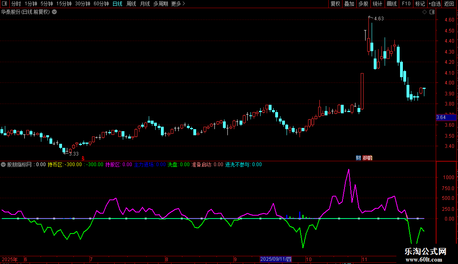Image resolution: width=458 pixels, height=264 pixels.
Task: Click 返回 to go back
Action: tap(449, 4)
